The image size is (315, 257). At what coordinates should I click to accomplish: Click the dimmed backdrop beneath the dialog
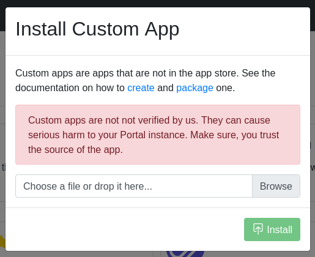81,254
